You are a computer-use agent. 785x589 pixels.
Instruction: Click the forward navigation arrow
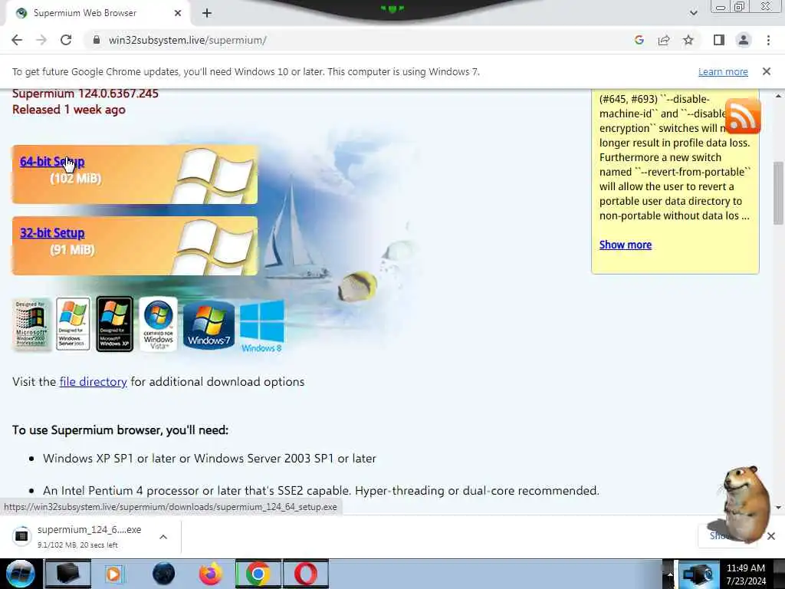pos(41,40)
